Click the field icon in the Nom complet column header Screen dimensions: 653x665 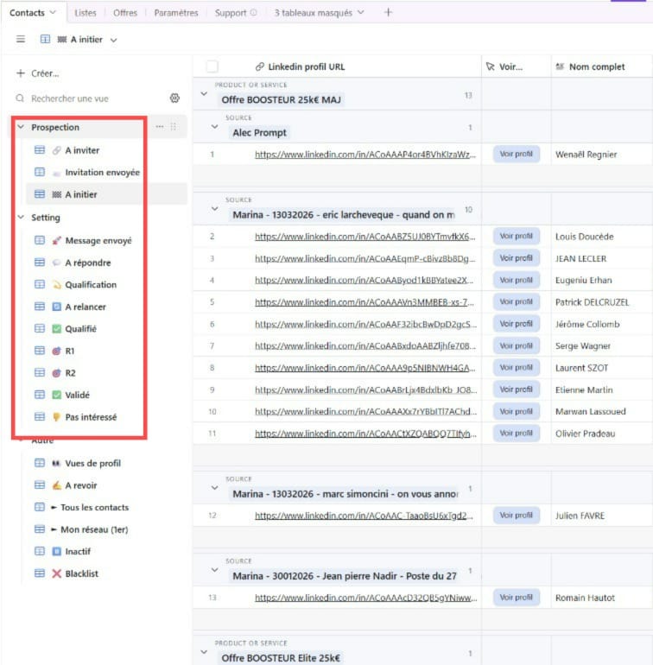click(560, 66)
